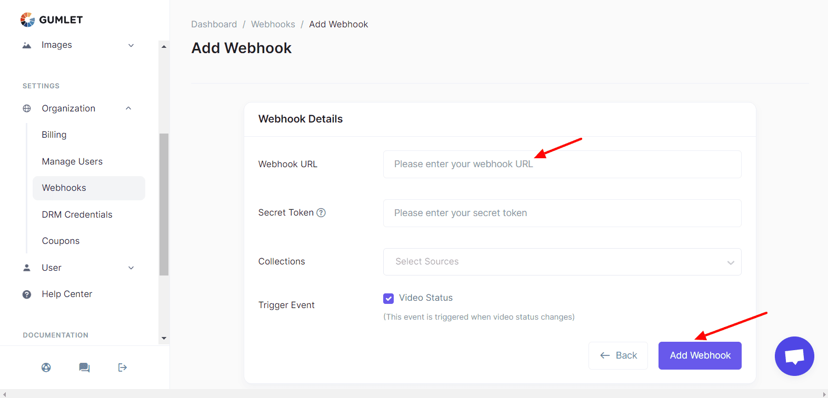Click the Add Webhook submit button
The width and height of the screenshot is (828, 398).
click(700, 355)
